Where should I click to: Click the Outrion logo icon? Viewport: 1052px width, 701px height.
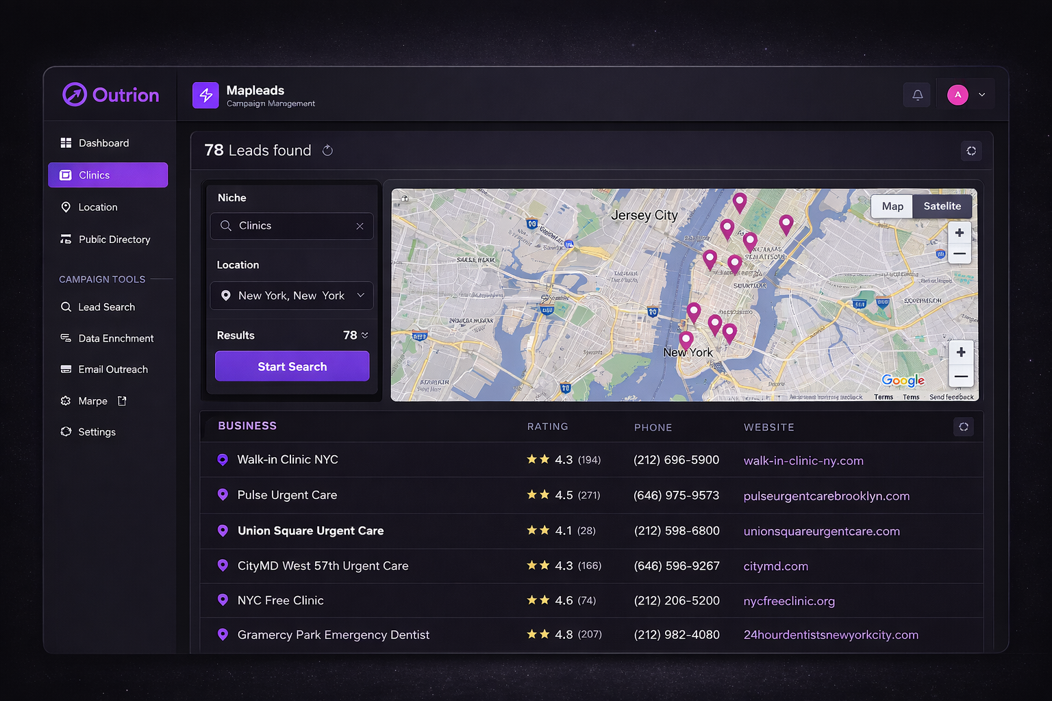(75, 95)
